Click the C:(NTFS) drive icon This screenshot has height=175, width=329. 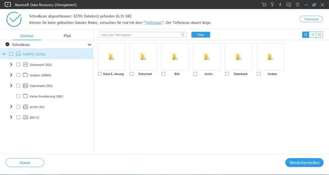(18, 54)
